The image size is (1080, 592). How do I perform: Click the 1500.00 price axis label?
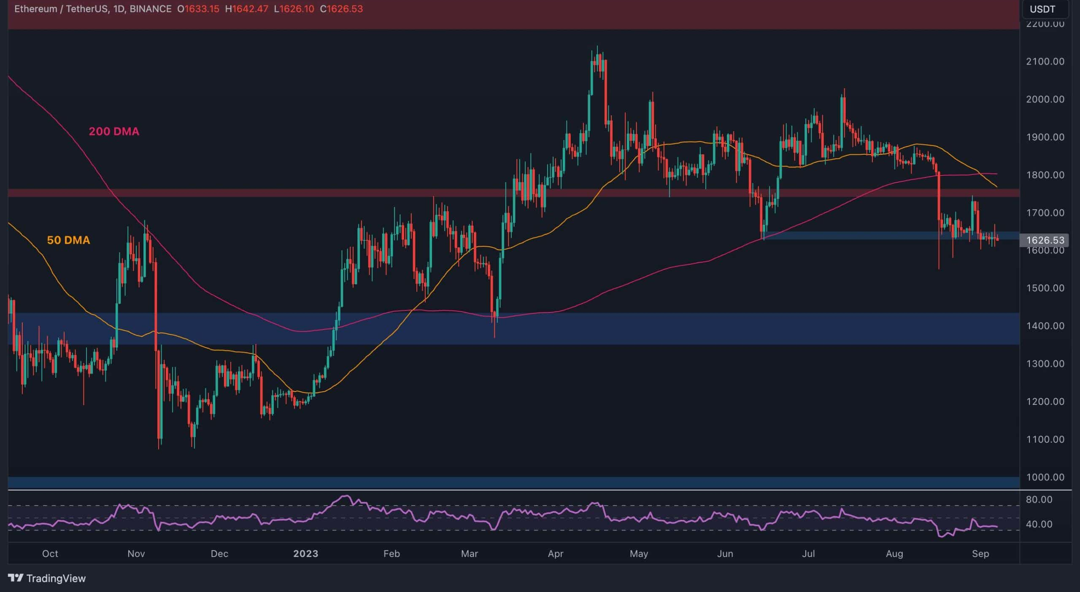pos(1045,288)
